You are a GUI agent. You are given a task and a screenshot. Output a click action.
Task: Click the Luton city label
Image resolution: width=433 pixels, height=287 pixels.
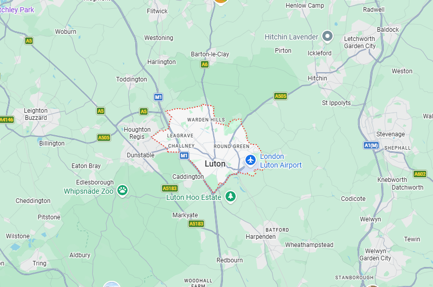pyautogui.click(x=215, y=164)
